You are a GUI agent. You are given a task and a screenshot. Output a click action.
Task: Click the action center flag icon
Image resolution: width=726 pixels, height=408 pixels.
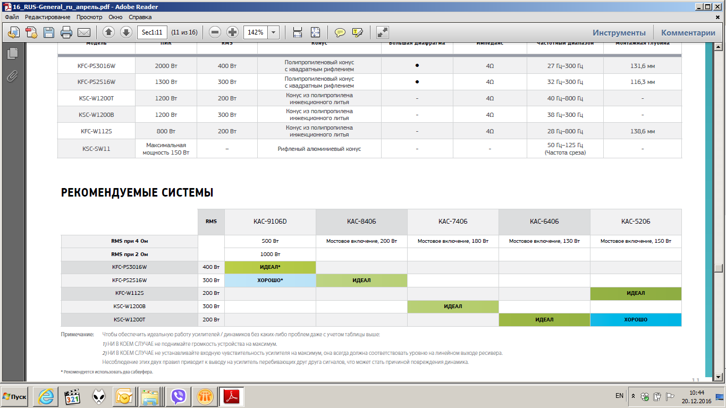[x=670, y=396]
